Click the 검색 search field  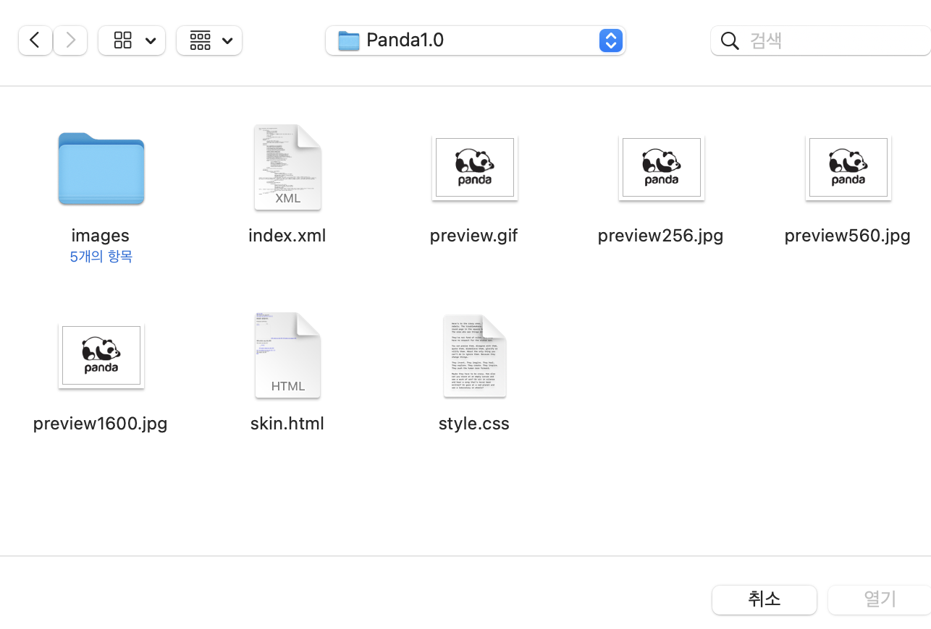click(821, 40)
